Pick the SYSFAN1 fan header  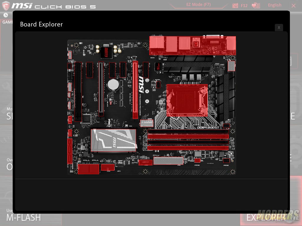(158, 85)
